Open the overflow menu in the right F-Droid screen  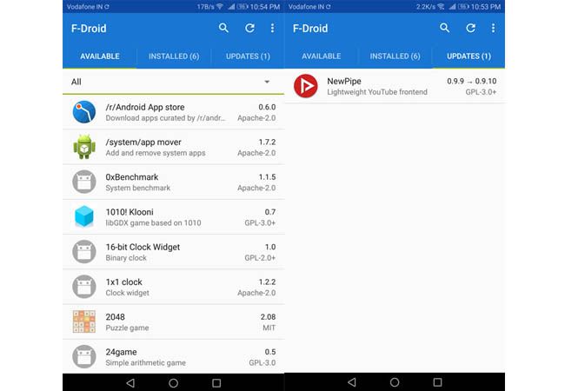point(494,28)
